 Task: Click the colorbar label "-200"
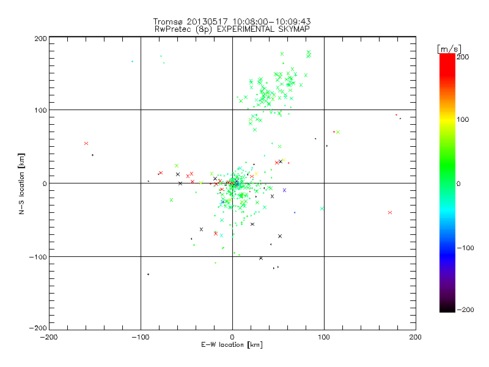465,310
